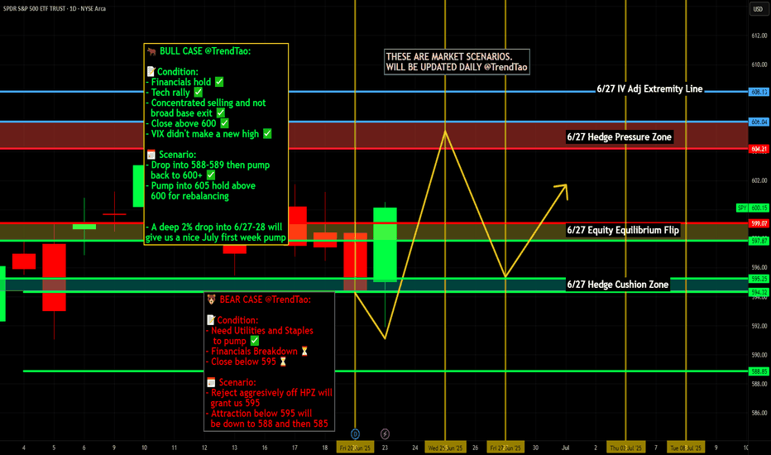Click the Fri 20 Jun '25 date marker
771x455 pixels.
pos(355,448)
